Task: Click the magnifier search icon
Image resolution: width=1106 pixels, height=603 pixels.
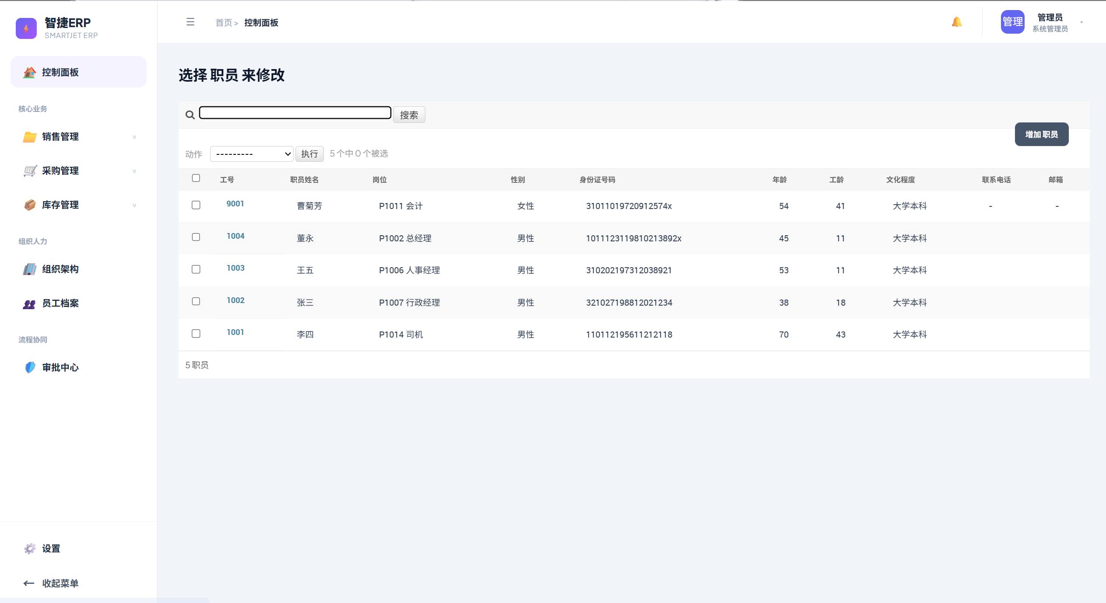Action: (190, 115)
